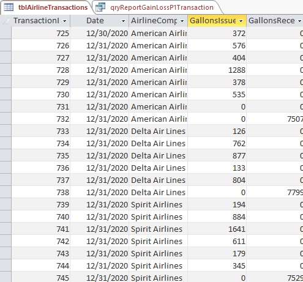Switch to the qryReportGainLossP1Transaction tab
303x282 pixels.
[157, 7]
